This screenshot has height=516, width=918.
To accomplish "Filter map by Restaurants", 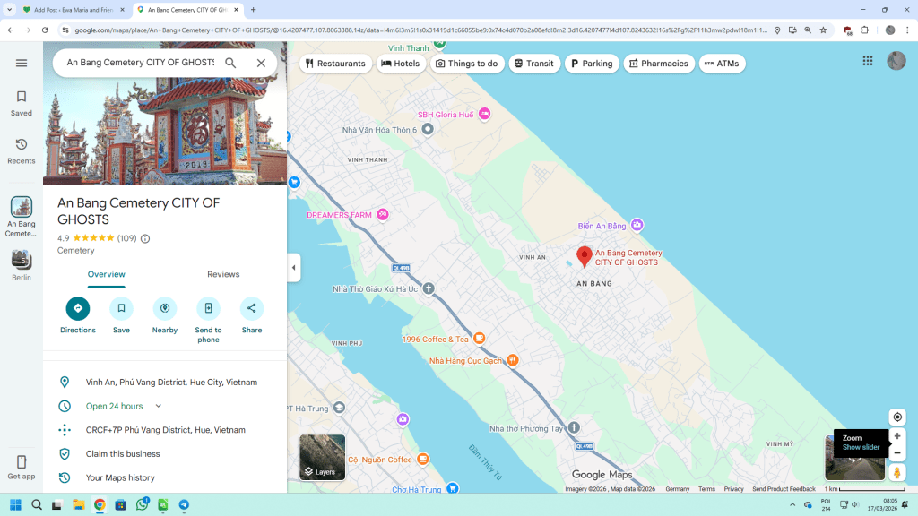I will pyautogui.click(x=335, y=64).
